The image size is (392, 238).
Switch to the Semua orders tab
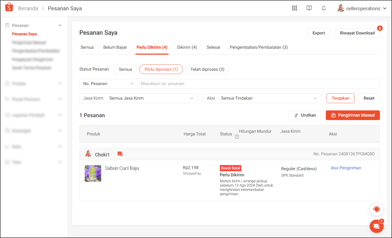point(87,47)
